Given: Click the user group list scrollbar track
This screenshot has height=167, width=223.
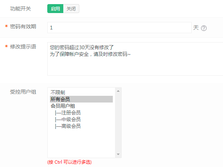Looking at the screenshot, I should 118,123.
